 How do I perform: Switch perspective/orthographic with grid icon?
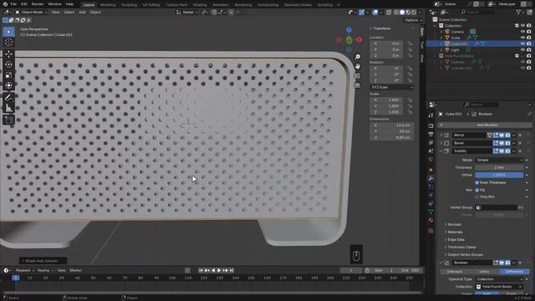[357, 85]
